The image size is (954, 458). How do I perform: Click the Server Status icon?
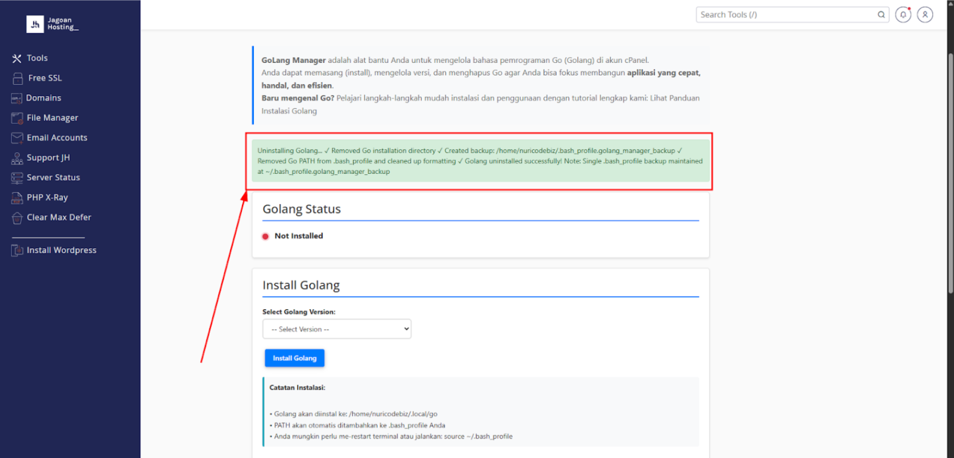[17, 178]
